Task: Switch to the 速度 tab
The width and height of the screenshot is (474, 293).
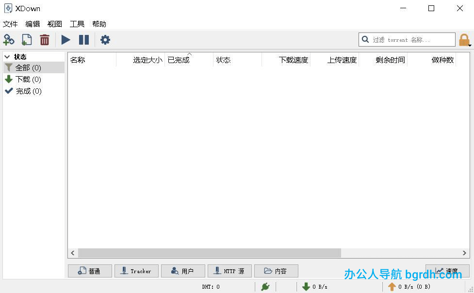Action: point(447,271)
